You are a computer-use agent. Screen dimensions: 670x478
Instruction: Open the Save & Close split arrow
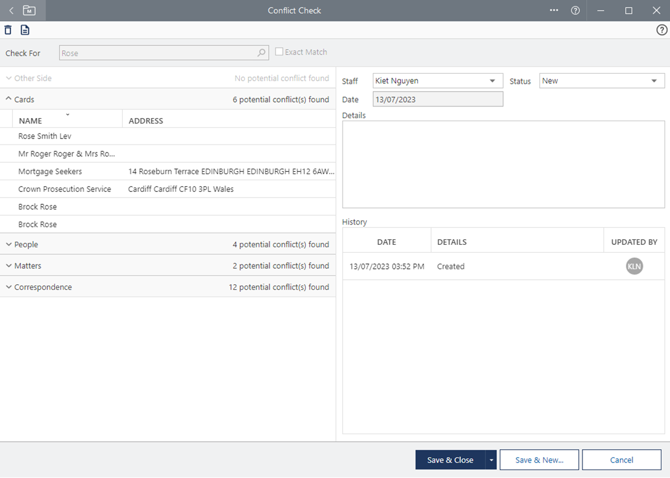point(491,460)
